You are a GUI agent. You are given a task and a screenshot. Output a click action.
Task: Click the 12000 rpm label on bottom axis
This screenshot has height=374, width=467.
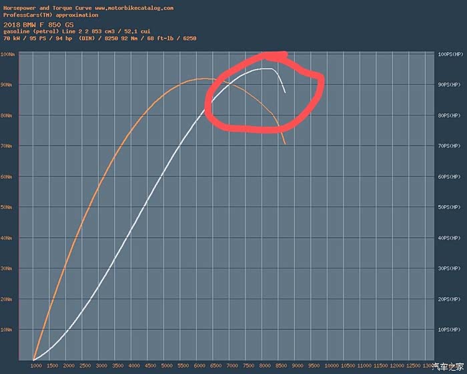point(396,366)
